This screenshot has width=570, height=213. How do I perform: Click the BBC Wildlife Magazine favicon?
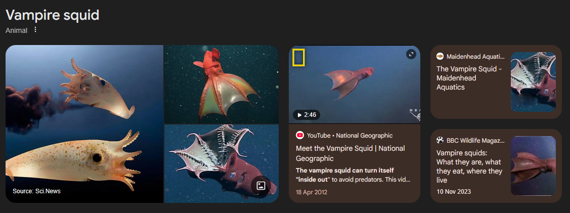tap(440, 140)
